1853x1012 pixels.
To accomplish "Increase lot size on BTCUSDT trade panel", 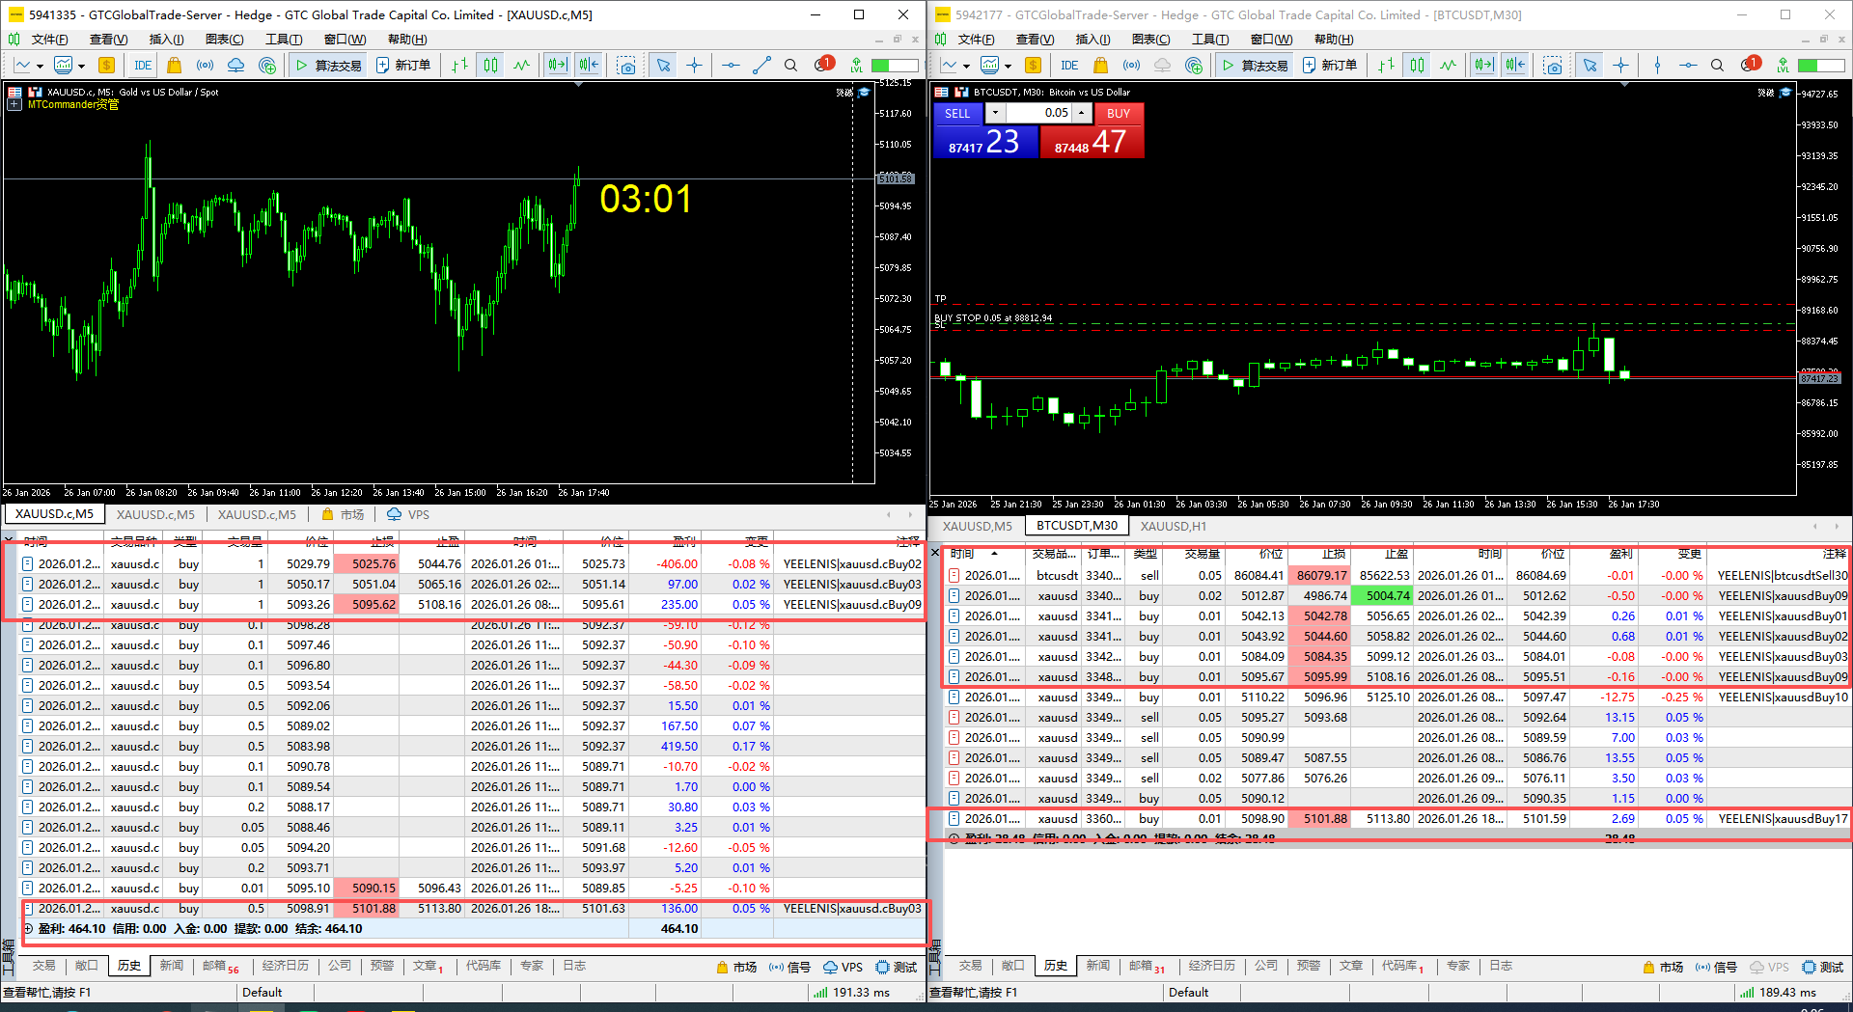I will (x=1082, y=113).
